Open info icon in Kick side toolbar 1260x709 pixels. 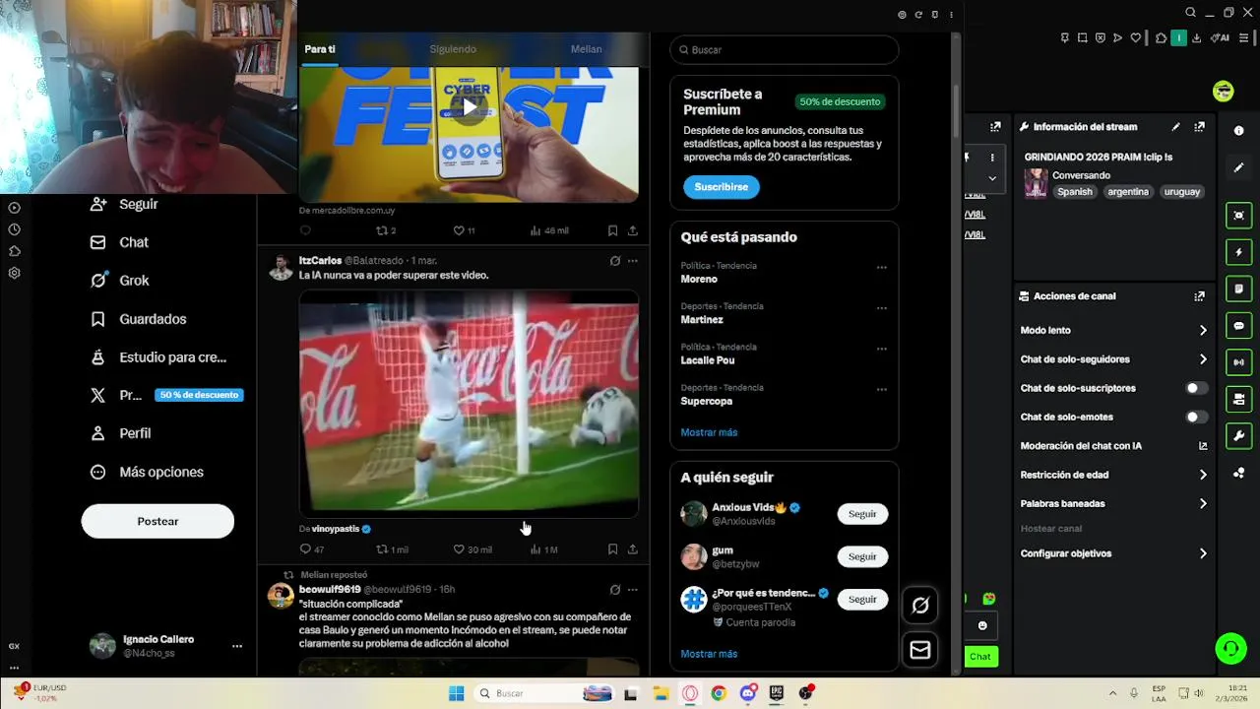(1238, 131)
